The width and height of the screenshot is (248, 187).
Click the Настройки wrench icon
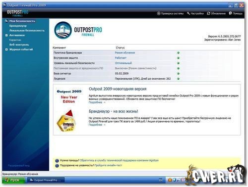click(188, 13)
